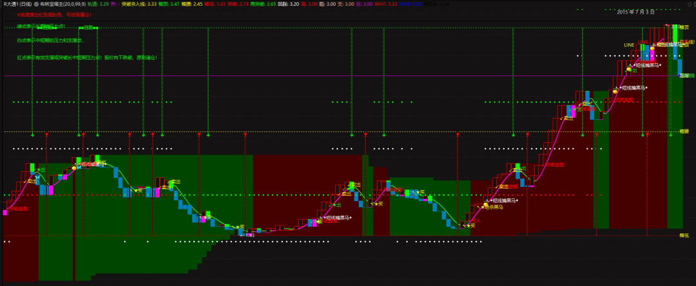Click the 箱低 label at bottom right
This screenshot has width=696, height=286.
click(684, 235)
